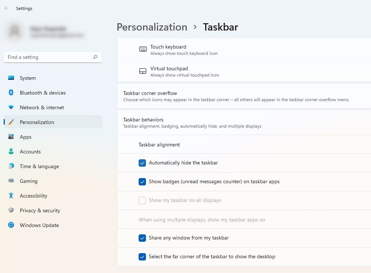
Task: Click the Windows Update sync icon
Action: [11, 225]
